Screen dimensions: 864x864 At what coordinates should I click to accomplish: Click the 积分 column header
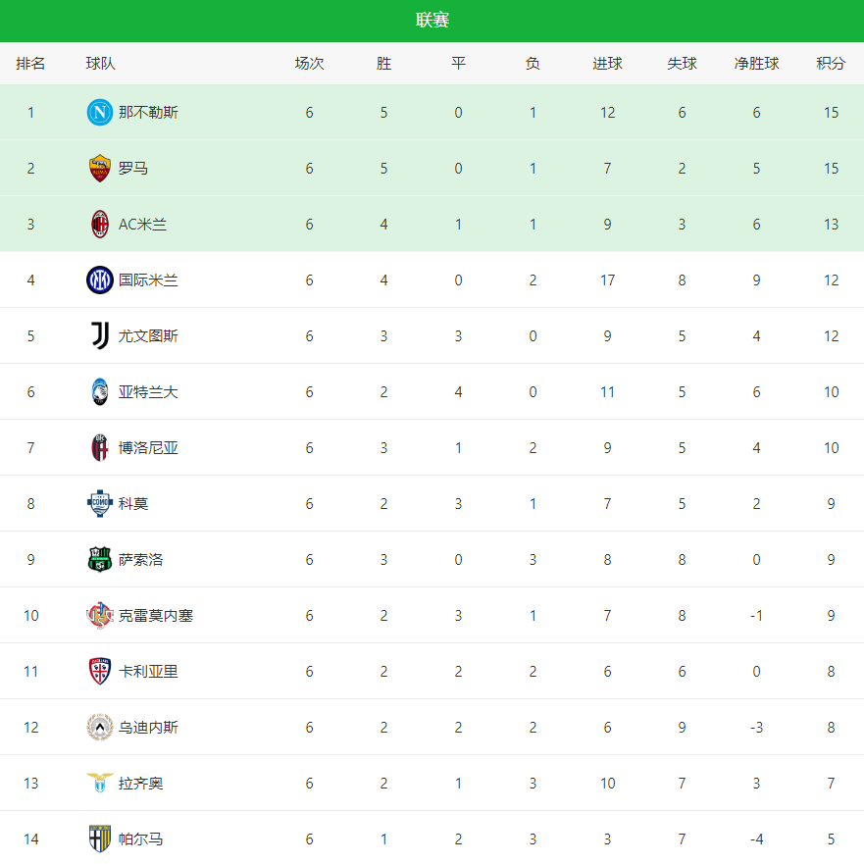click(831, 64)
